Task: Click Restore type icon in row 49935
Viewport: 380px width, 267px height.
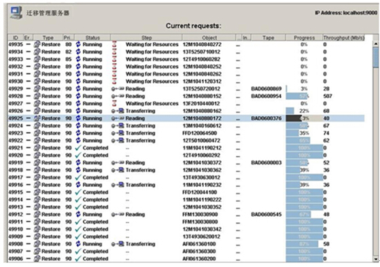Action: [37, 44]
